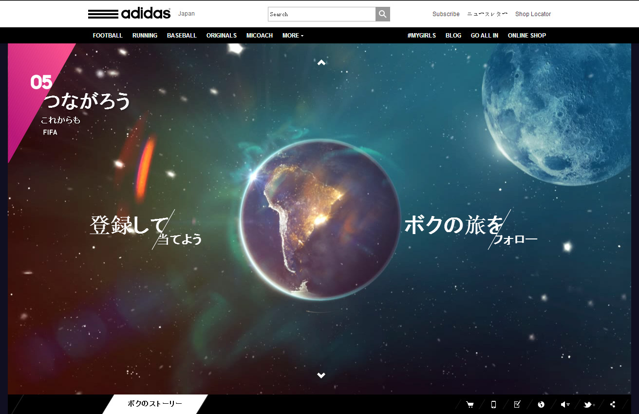Click the 登録して 当てよう heading
The image size is (639, 414).
(x=145, y=229)
